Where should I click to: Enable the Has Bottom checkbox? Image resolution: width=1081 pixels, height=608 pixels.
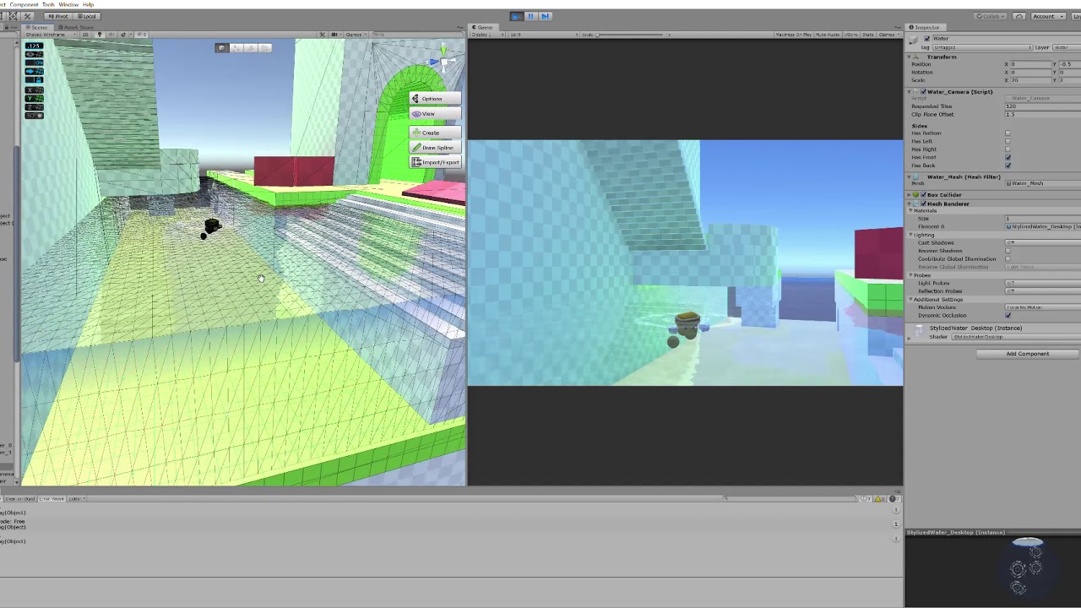1008,133
